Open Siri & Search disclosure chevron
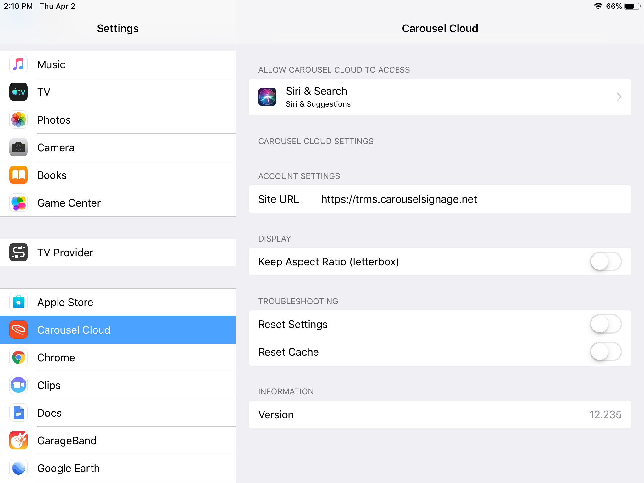644x483 pixels. click(x=619, y=97)
